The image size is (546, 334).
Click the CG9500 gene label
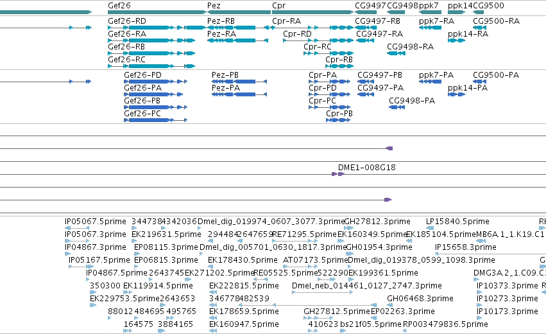488,6
